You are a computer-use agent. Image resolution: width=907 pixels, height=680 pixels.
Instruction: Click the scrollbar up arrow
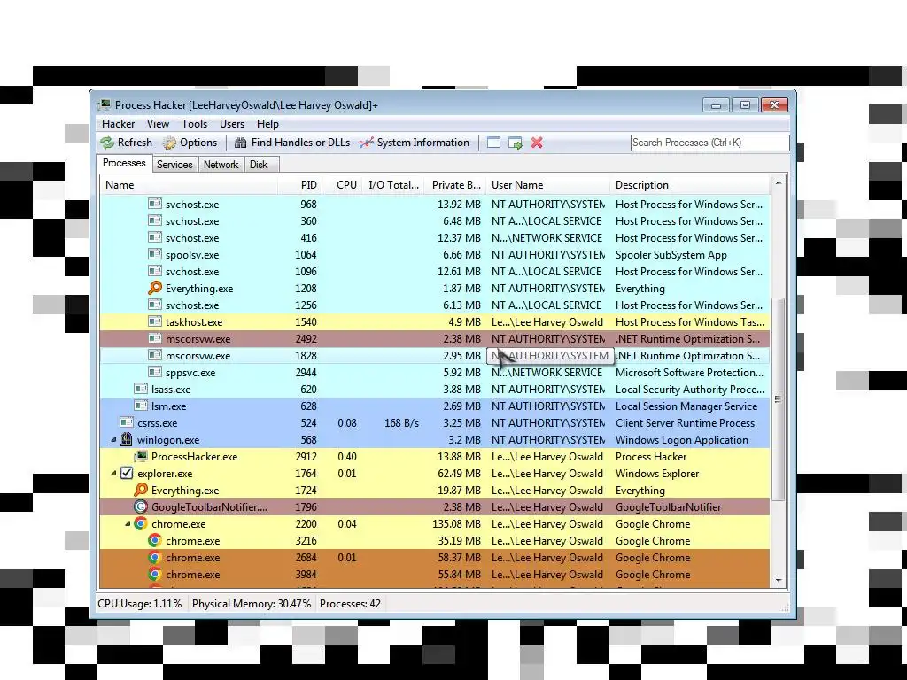pos(778,183)
